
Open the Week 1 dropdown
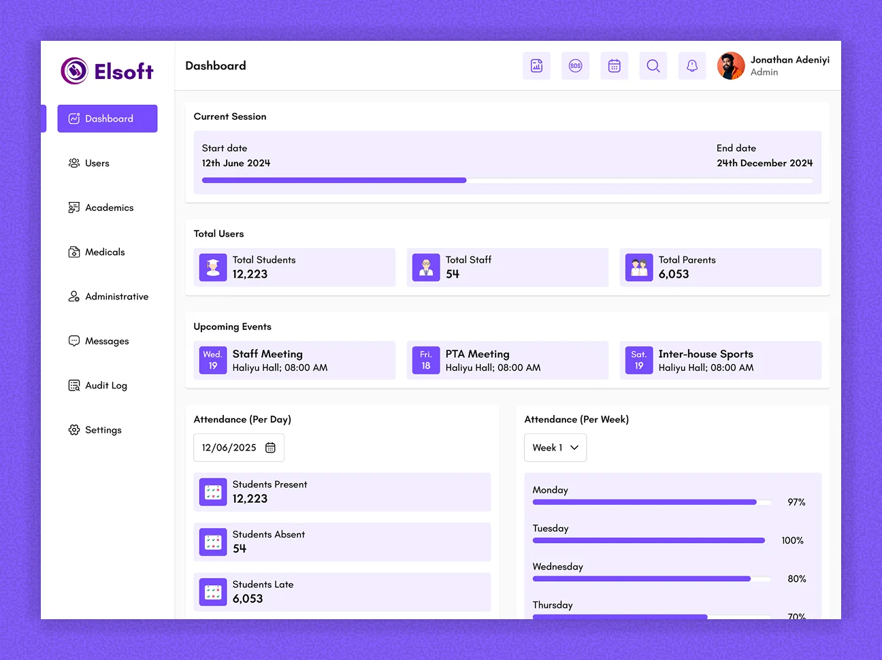click(555, 447)
